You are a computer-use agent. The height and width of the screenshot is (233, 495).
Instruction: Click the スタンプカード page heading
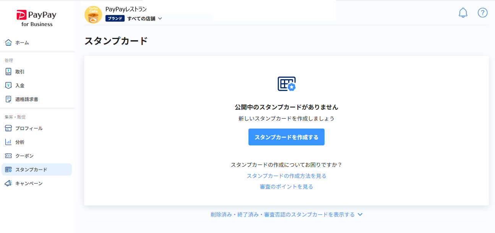(116, 41)
